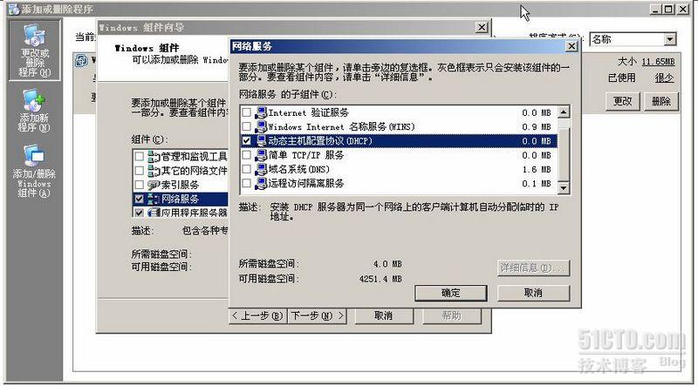Click the Windows Internet 名称服务 (WINS) icon
This screenshot has width=698, height=386.
coord(260,127)
